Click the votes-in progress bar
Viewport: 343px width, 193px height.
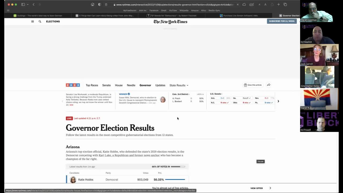pos(178,167)
